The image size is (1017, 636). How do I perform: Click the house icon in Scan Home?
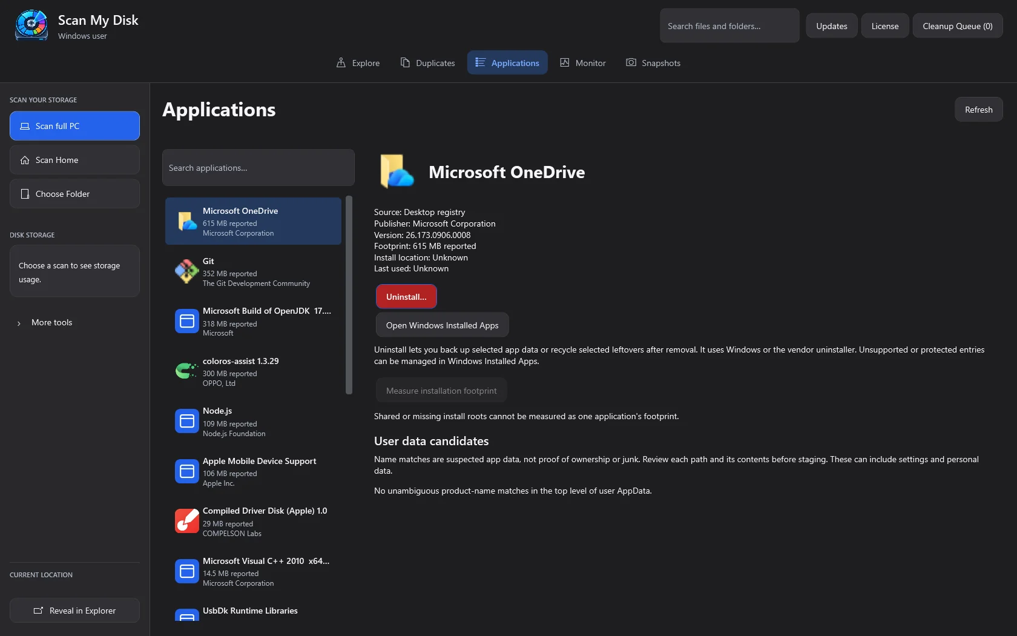[x=25, y=160]
